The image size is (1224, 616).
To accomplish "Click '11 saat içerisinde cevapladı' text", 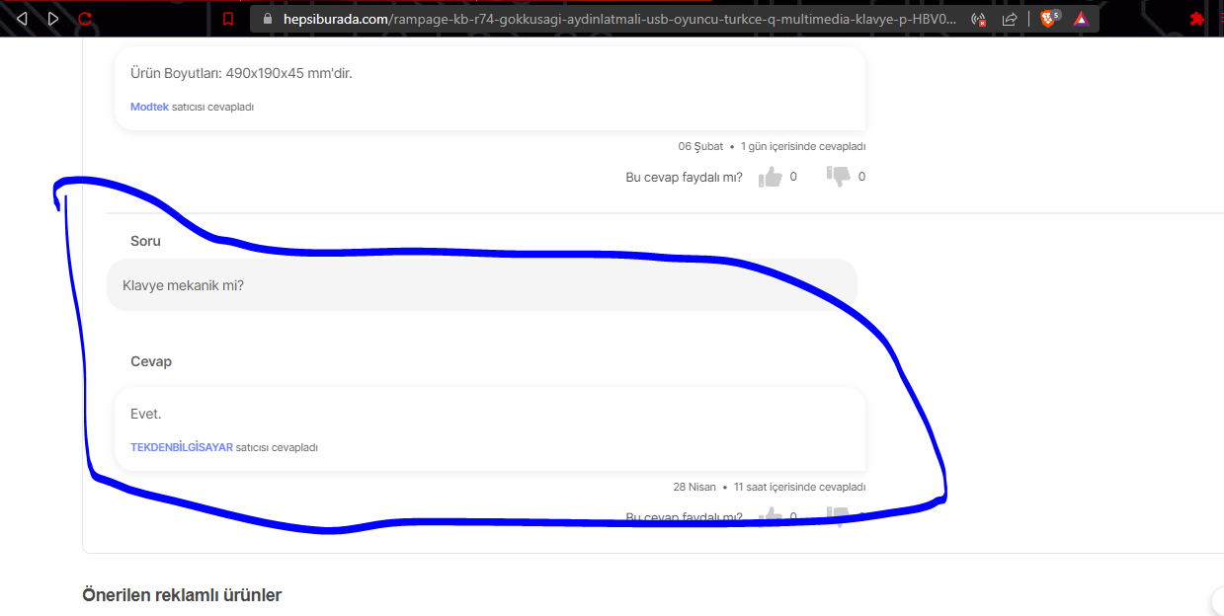I will [x=799, y=487].
